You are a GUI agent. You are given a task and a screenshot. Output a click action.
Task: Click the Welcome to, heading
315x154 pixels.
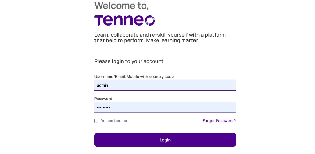pos(122,6)
